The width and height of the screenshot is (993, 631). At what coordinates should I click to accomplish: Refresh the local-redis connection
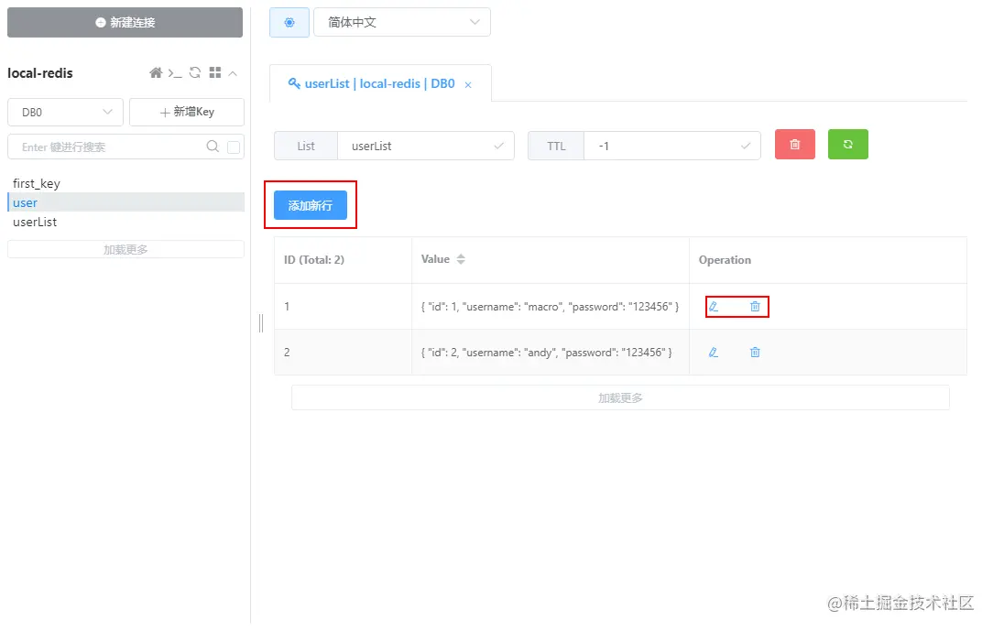click(x=195, y=72)
